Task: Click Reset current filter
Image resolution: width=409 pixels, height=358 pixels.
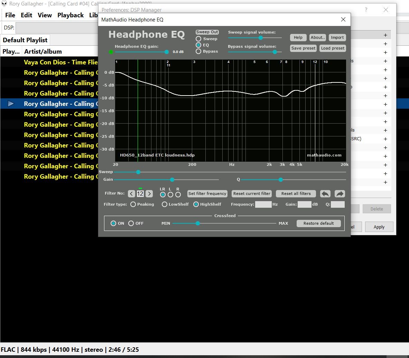Action: point(252,194)
